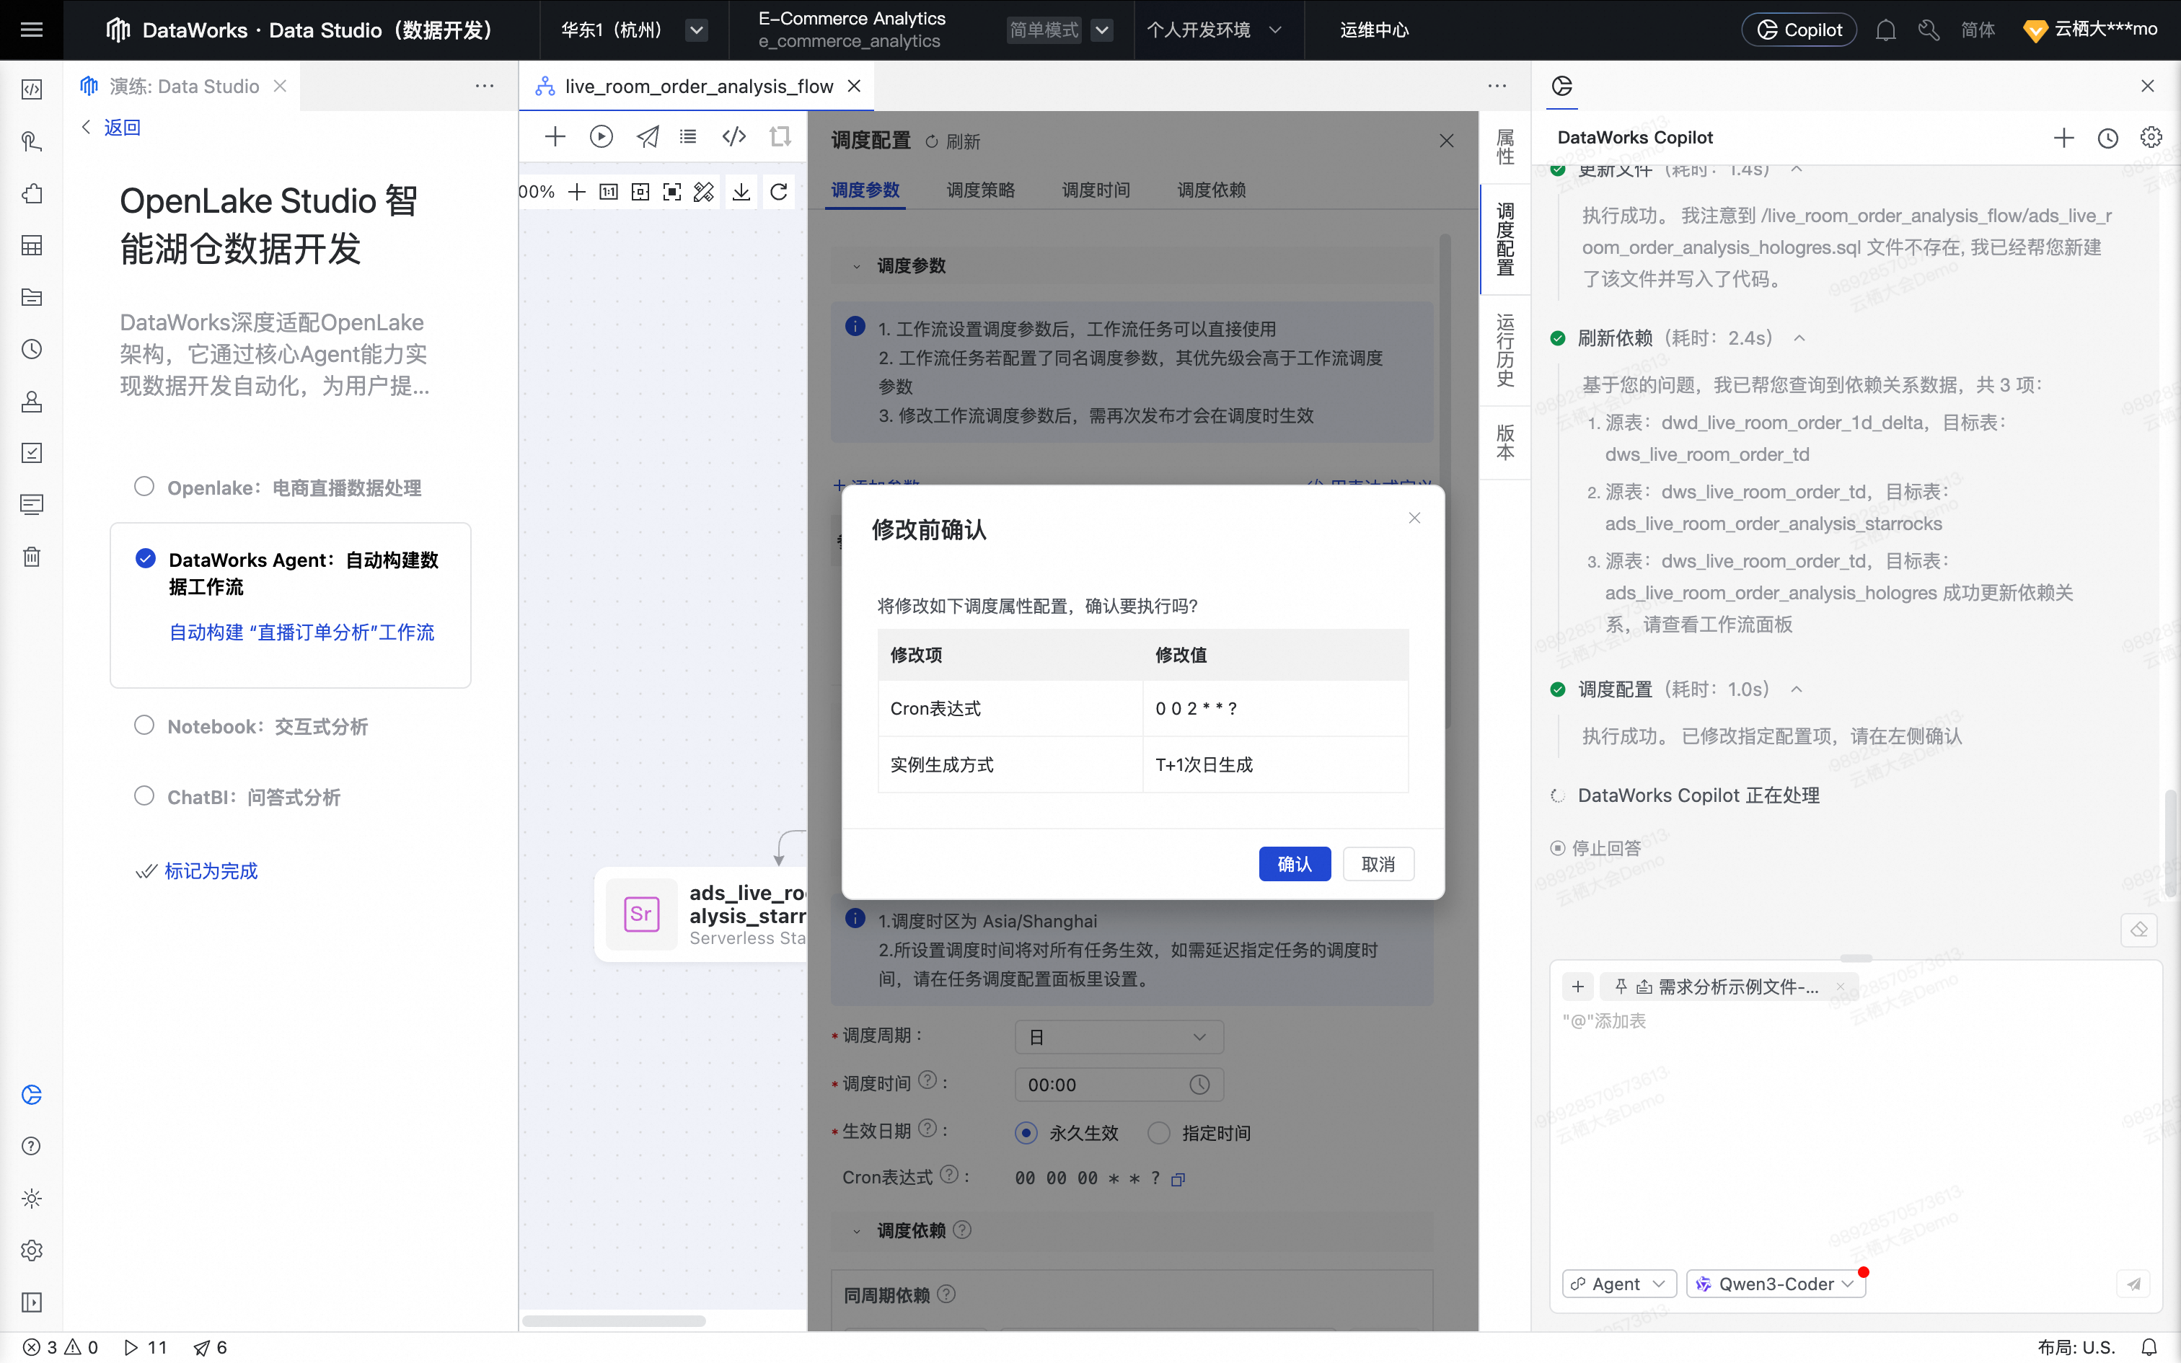Click the download icon on canvas toolbar

point(741,192)
